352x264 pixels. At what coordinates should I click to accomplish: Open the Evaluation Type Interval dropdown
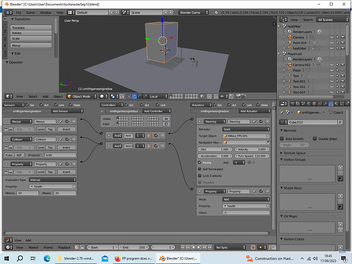[x=52, y=180]
